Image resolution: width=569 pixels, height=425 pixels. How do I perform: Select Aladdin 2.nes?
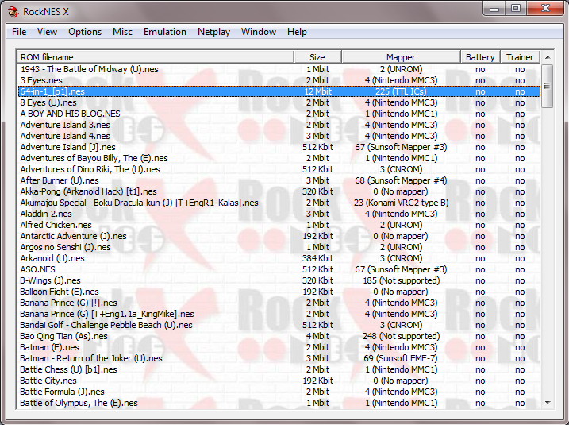click(46, 214)
